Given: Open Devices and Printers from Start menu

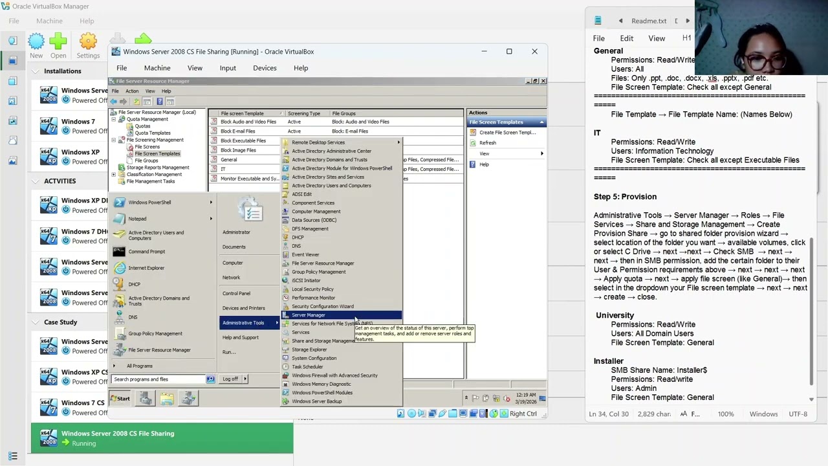Looking at the screenshot, I should 243,309.
